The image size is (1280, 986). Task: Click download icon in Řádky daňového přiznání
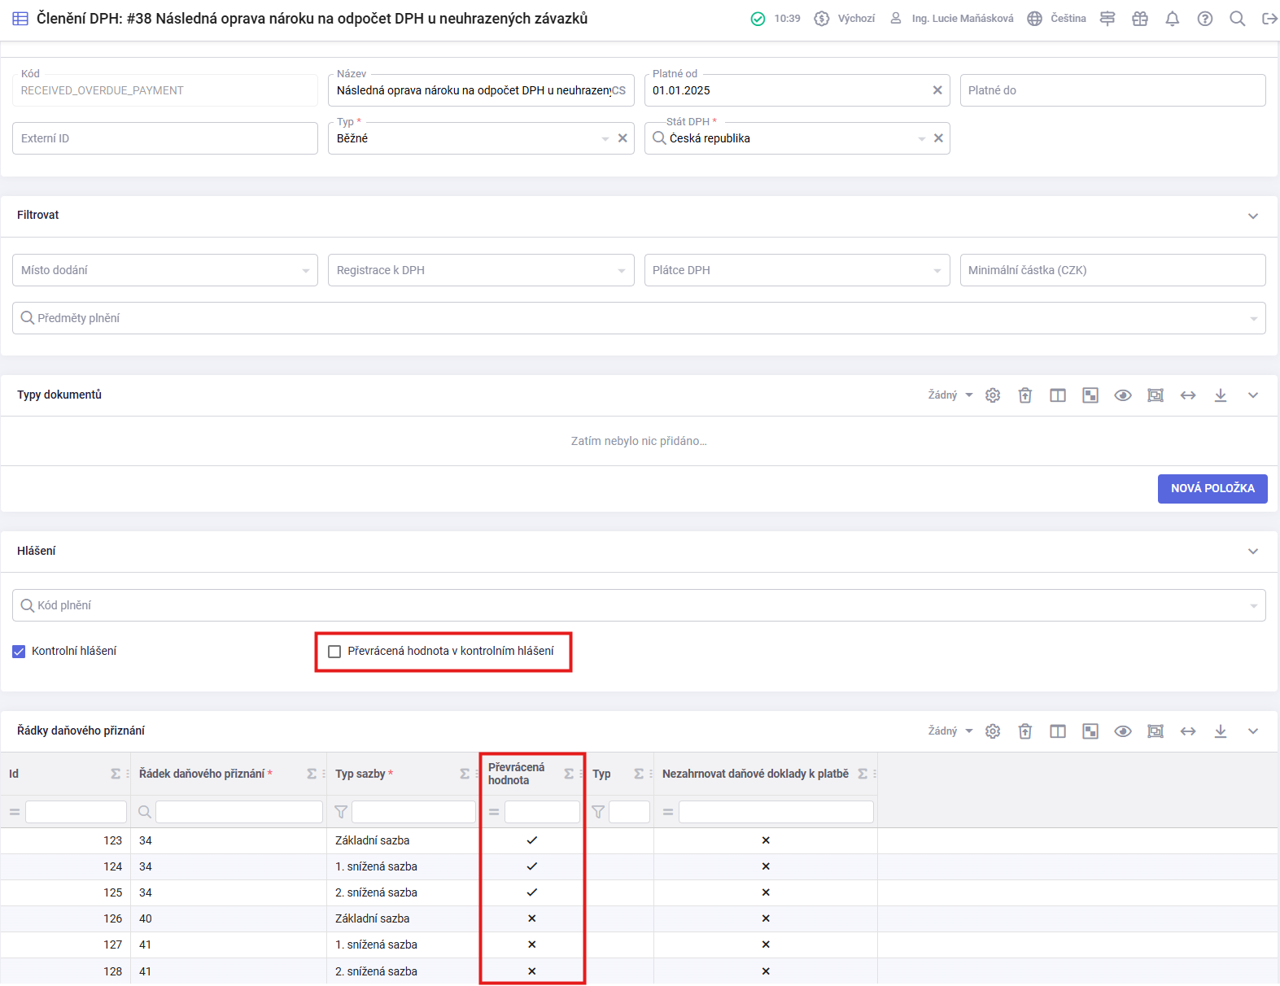pos(1221,731)
